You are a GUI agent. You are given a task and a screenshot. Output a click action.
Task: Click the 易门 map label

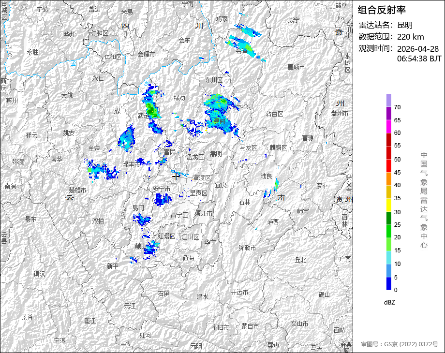[138, 208]
